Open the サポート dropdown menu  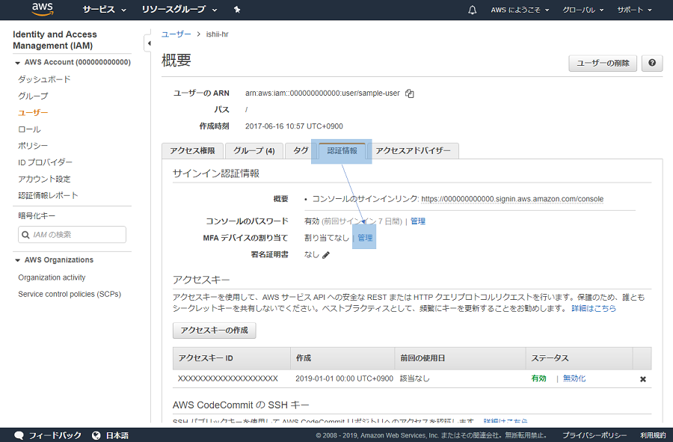(x=634, y=10)
